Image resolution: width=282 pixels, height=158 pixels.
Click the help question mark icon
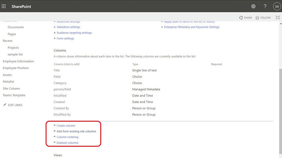pyautogui.click(x=265, y=6)
